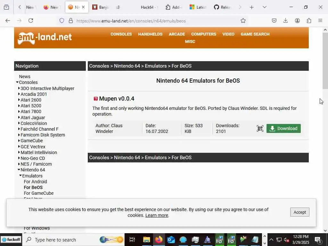
Task: Click the page vertical scrollbar thumb
Action: click(x=325, y=61)
